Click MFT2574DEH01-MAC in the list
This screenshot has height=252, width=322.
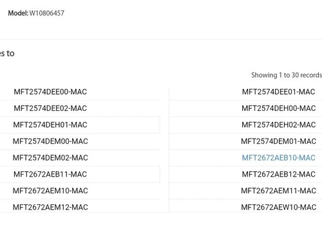pos(50,125)
